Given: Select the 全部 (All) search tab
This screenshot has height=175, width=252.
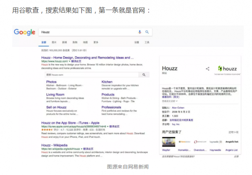Looking at the screenshot, I should pyautogui.click(x=44, y=42).
